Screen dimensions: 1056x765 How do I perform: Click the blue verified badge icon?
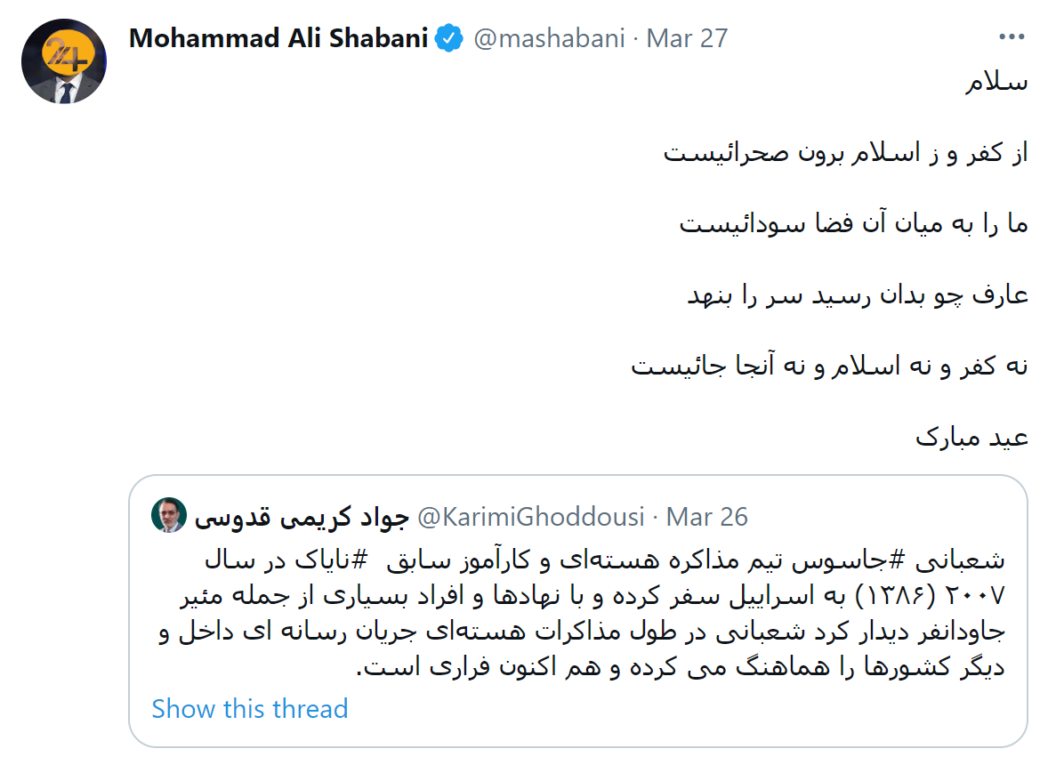(448, 38)
